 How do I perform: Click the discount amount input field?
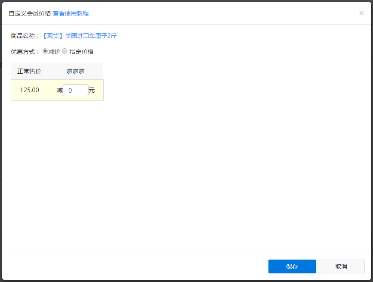click(x=76, y=90)
